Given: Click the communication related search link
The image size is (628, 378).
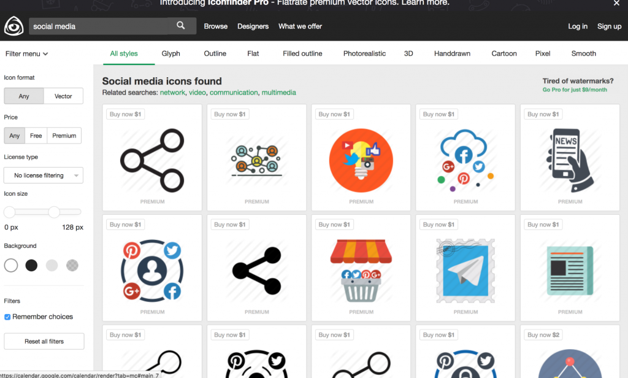Looking at the screenshot, I should tap(234, 93).
